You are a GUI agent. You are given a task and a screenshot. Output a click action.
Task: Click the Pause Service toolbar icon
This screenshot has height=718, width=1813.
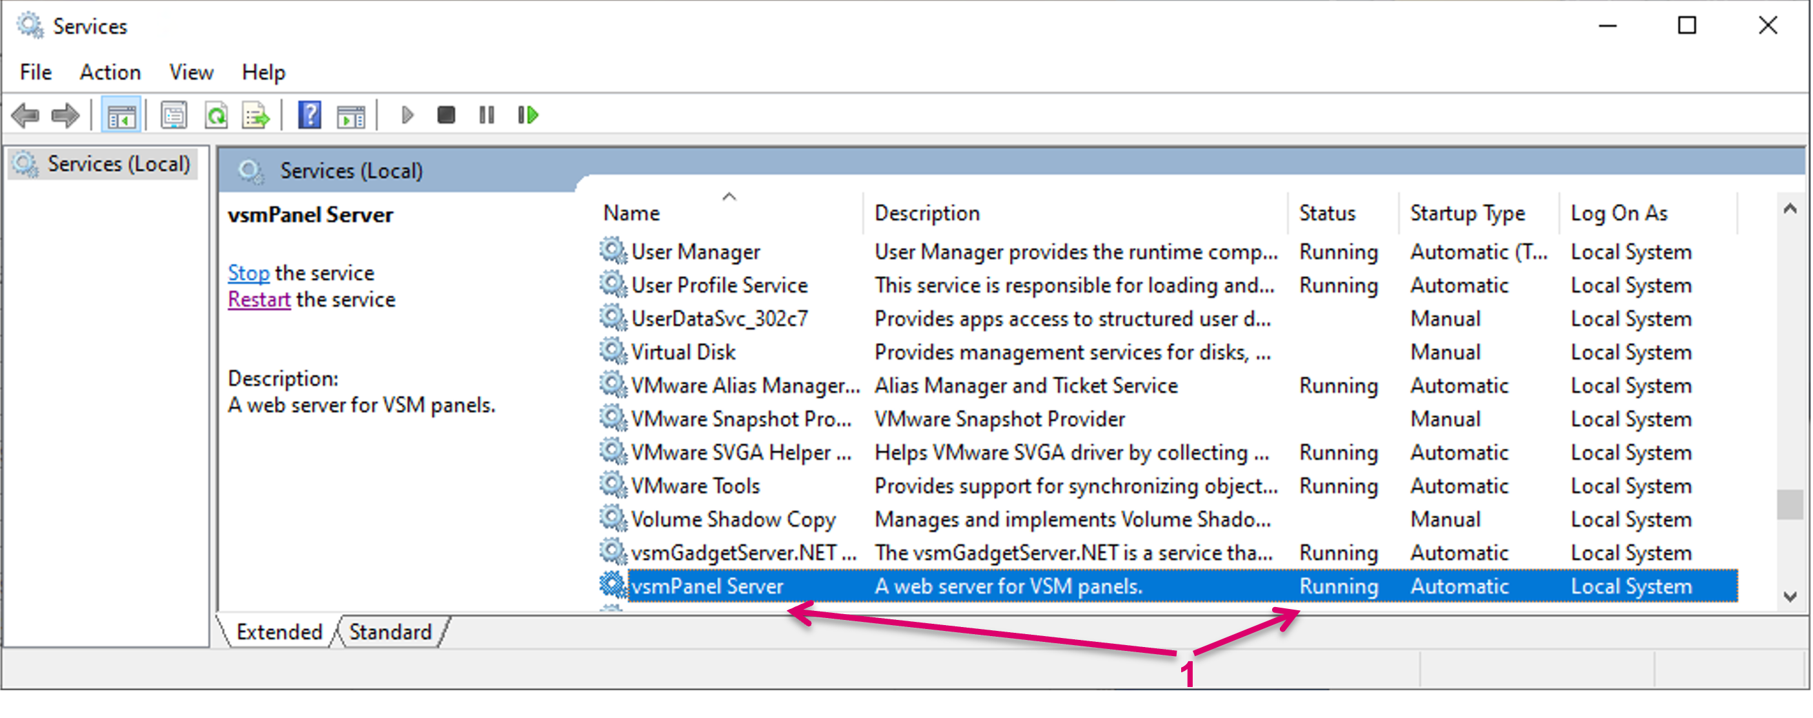pyautogui.click(x=487, y=115)
